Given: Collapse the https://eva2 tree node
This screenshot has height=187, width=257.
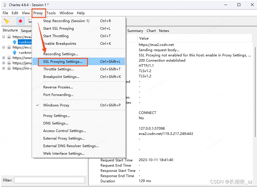Looking at the screenshot, I should point(4,37).
